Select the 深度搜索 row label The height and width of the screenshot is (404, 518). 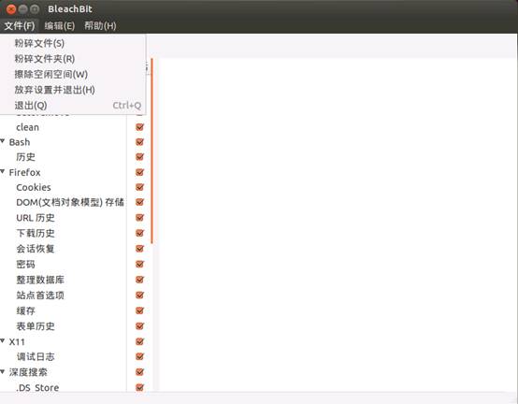[28, 372]
